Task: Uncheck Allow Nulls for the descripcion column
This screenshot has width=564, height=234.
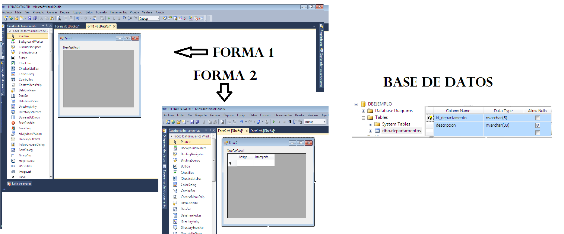Action: 537,125
